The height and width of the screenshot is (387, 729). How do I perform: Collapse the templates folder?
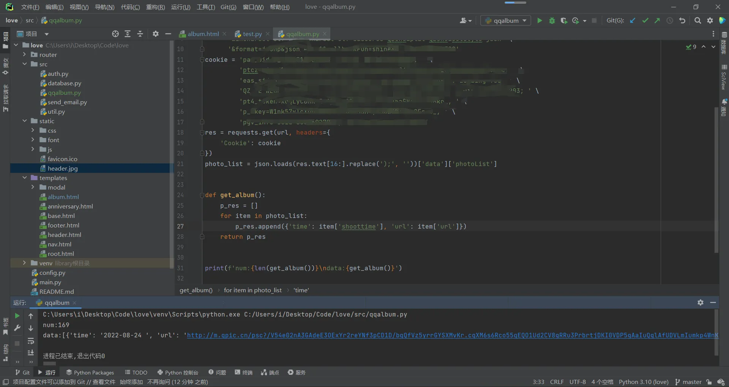click(25, 178)
